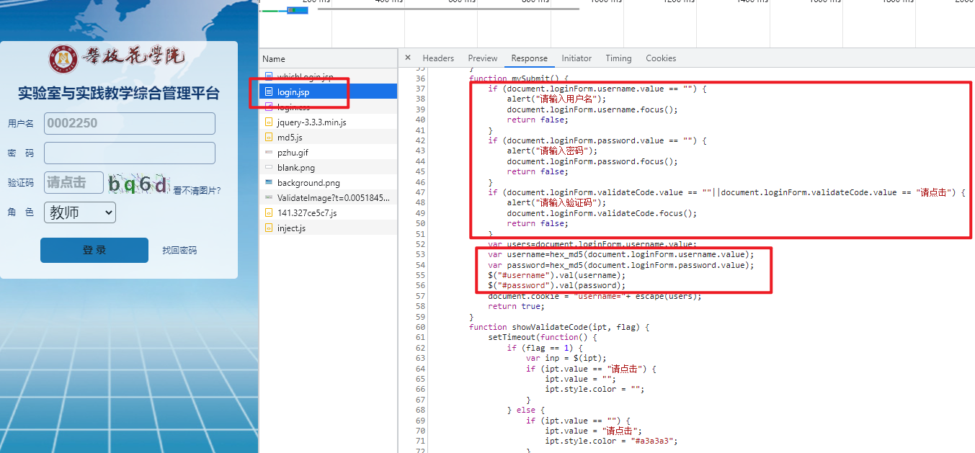The width and height of the screenshot is (975, 453).
Task: Click the function mySubmit() line
Action: click(519, 79)
